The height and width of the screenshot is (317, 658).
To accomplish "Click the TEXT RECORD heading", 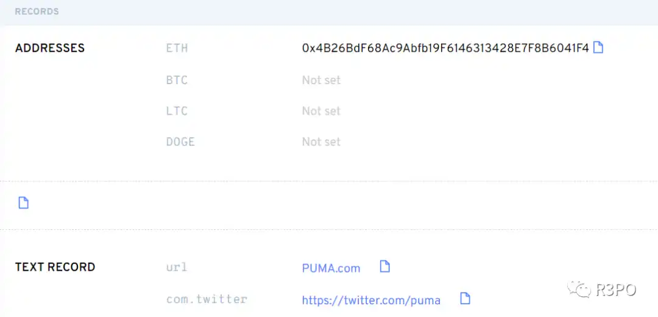I will point(55,267).
